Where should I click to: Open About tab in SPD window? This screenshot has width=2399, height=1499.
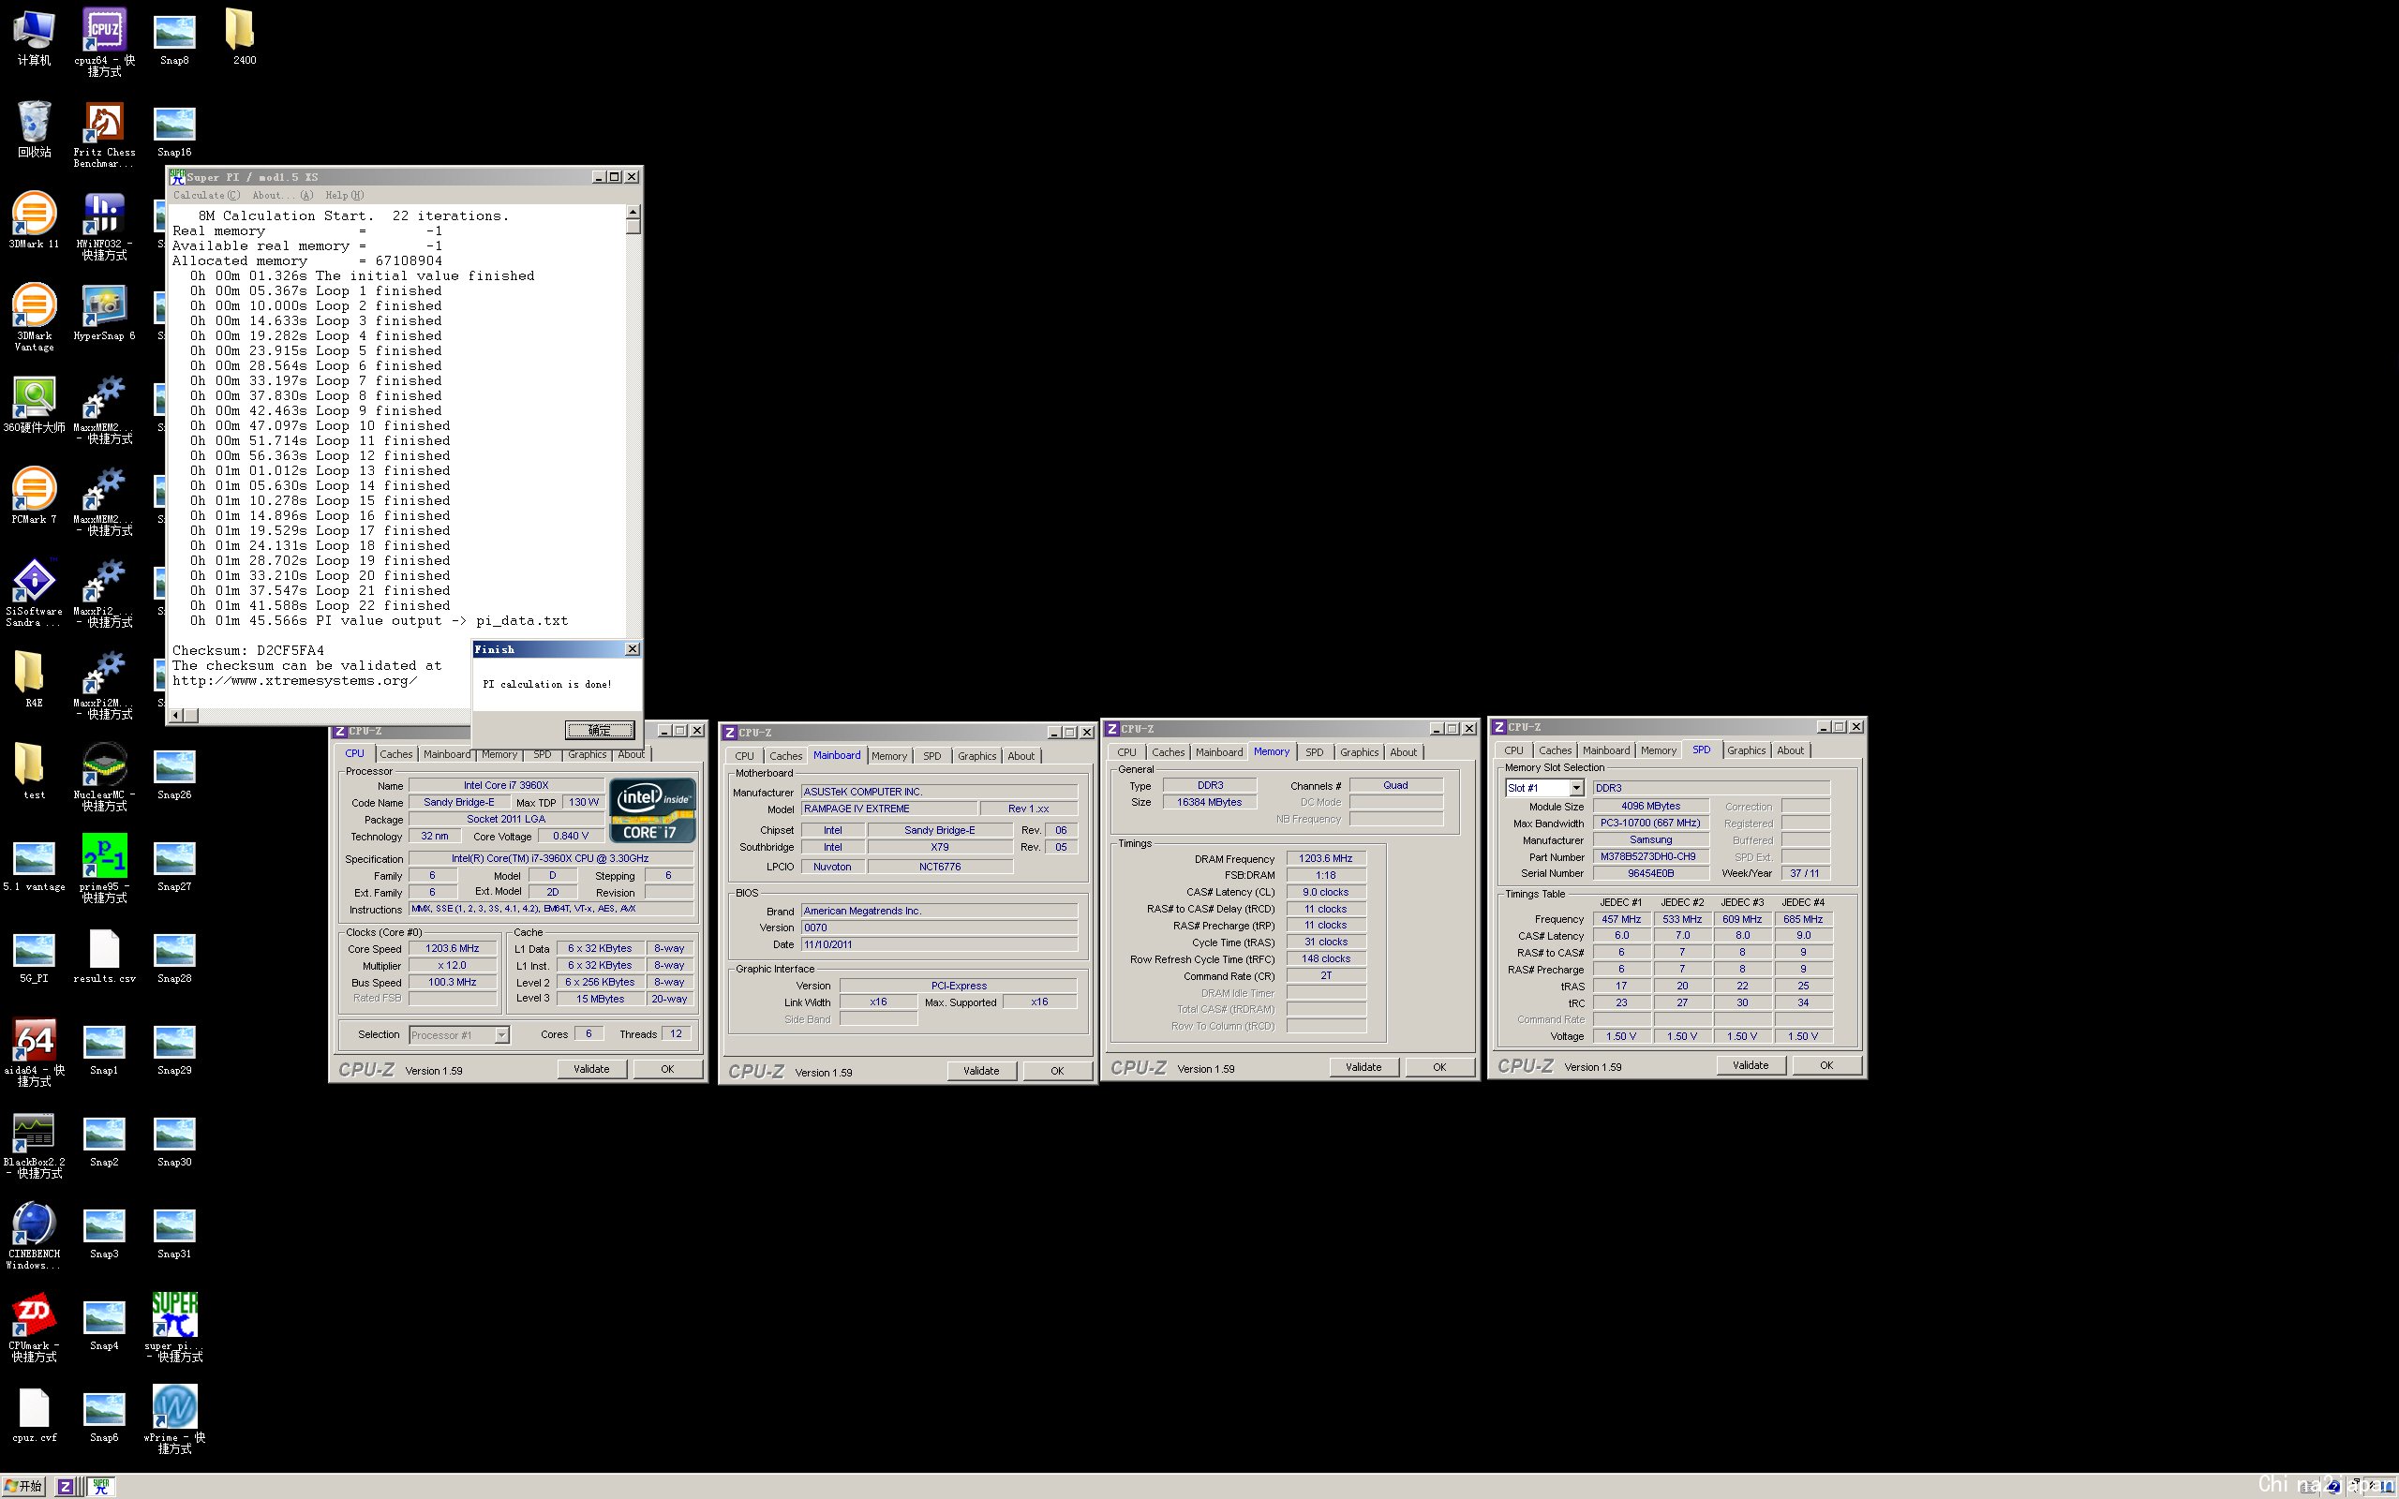1789,750
